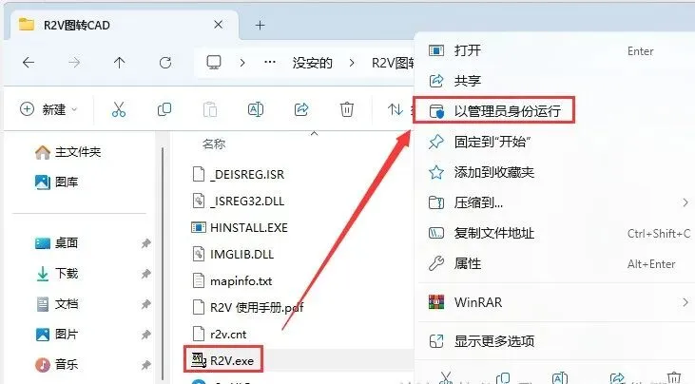Click the Delete trash icon in toolbar

pyautogui.click(x=347, y=109)
